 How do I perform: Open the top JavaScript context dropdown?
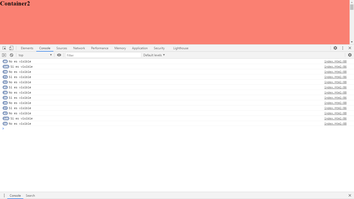35,55
